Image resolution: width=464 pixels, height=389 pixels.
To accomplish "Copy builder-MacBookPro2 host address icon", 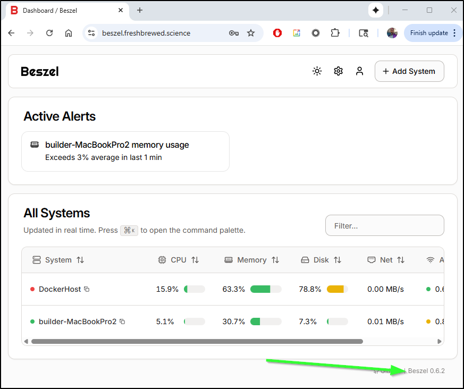I will (122, 322).
